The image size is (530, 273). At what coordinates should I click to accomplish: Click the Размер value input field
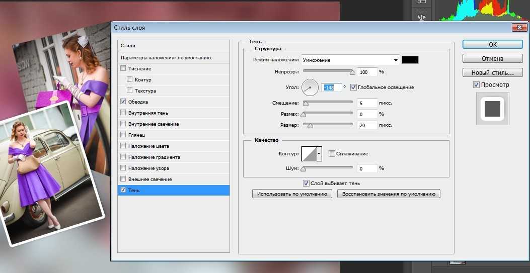(367, 125)
